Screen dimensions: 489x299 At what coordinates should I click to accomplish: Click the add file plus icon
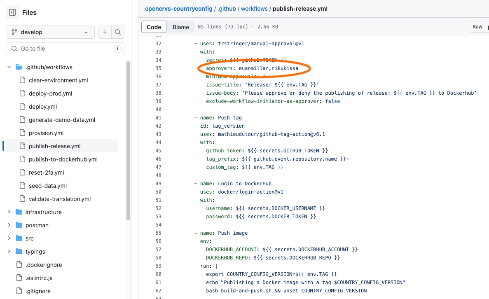(105, 32)
